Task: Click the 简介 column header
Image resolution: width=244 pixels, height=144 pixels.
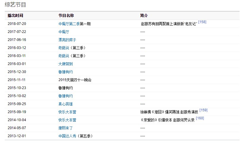Action: coord(144,15)
